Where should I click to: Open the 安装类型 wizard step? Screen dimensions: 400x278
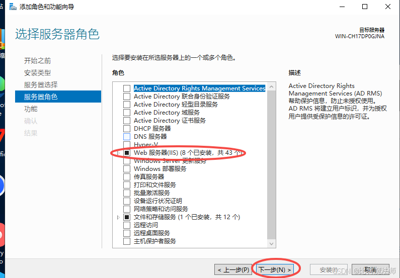[38, 72]
